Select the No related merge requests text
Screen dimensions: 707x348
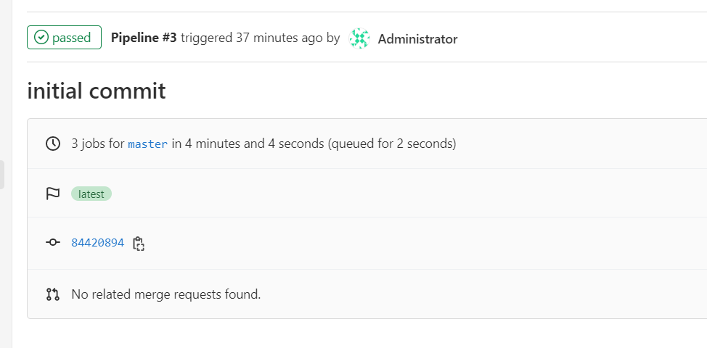tap(166, 294)
